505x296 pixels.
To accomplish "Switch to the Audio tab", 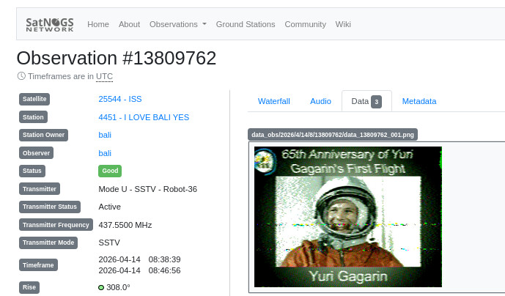I will pos(320,102).
